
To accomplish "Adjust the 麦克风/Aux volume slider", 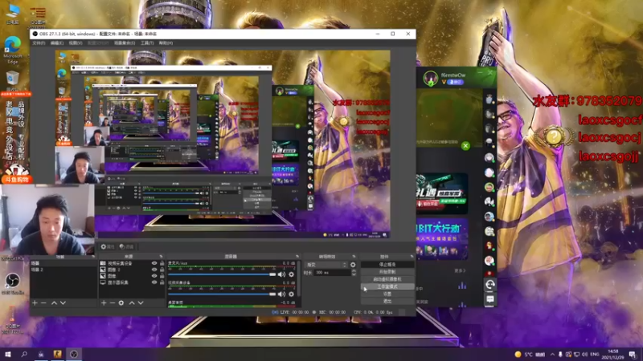I will pyautogui.click(x=222, y=274).
